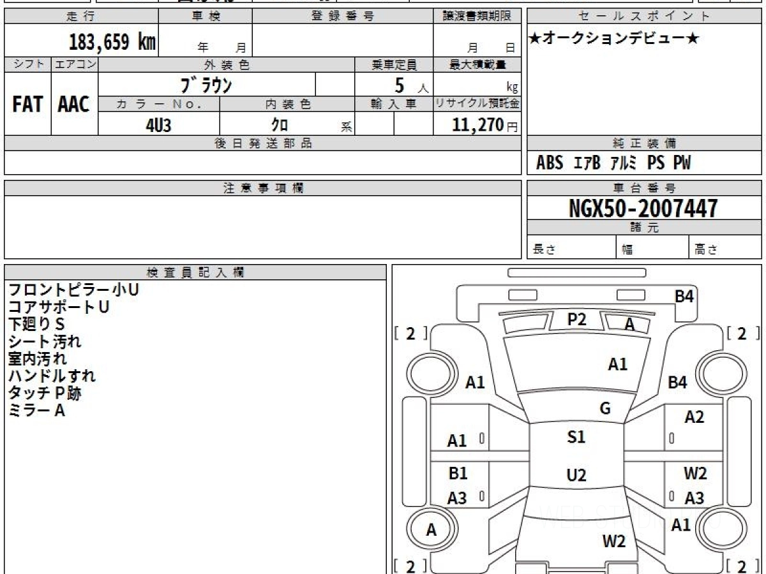Select the 最大積載量 header

pyautogui.click(x=477, y=64)
